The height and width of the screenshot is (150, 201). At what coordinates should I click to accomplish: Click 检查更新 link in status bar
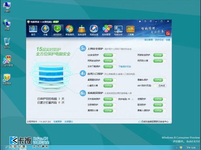(x=58, y=121)
